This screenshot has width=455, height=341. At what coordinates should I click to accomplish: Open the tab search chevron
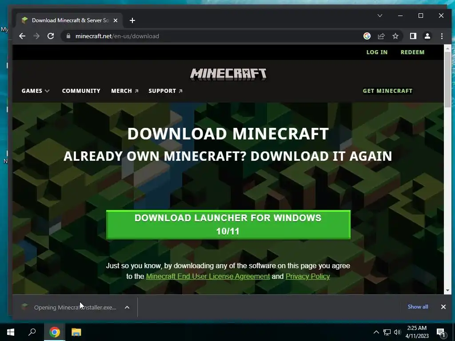[x=379, y=16]
